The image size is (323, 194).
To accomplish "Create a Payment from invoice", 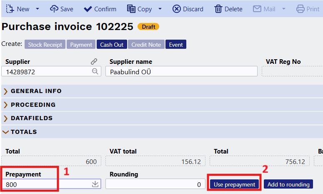I will (81, 45).
